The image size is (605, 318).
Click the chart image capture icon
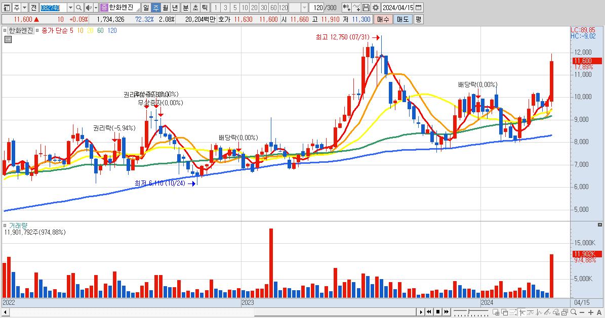click(x=565, y=312)
